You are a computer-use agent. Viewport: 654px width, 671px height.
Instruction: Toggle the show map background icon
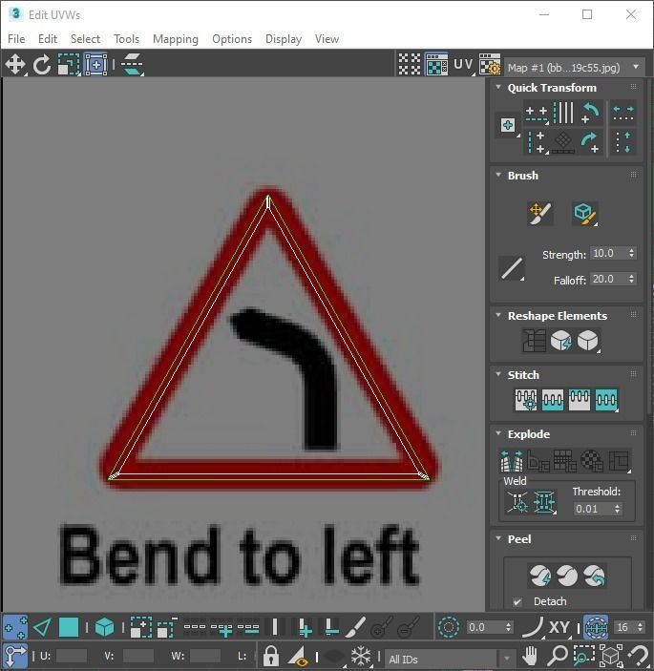[x=436, y=65]
